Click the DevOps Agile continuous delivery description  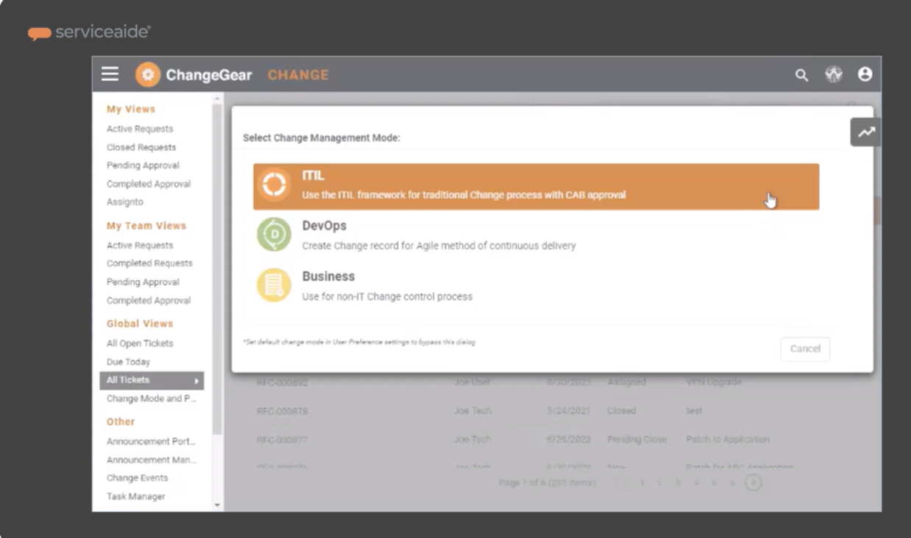tap(439, 246)
